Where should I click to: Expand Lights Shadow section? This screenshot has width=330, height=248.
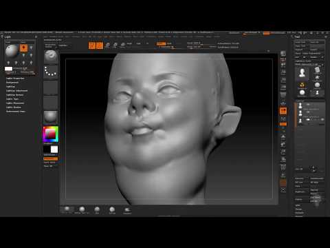(x=14, y=107)
